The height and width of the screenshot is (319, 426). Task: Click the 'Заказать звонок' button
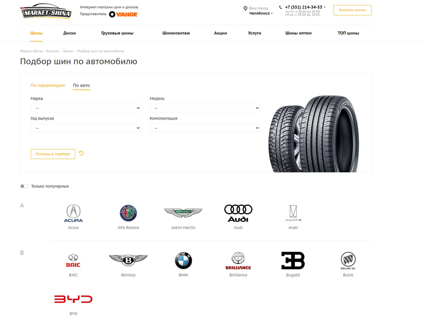[353, 10]
